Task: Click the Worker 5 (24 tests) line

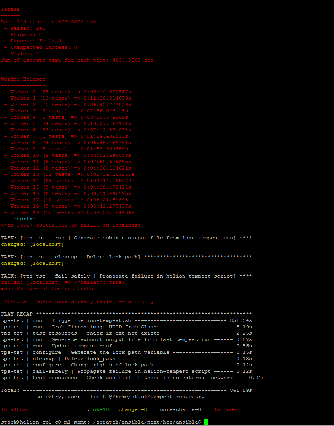Action: (x=68, y=123)
